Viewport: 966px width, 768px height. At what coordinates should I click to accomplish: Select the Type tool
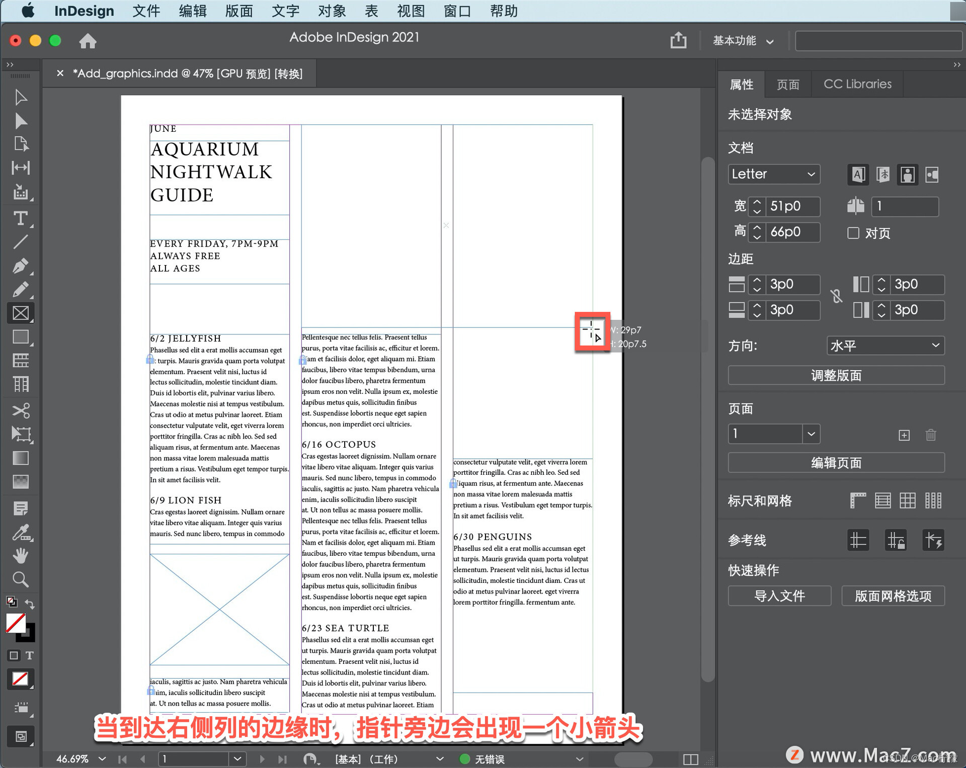[20, 218]
